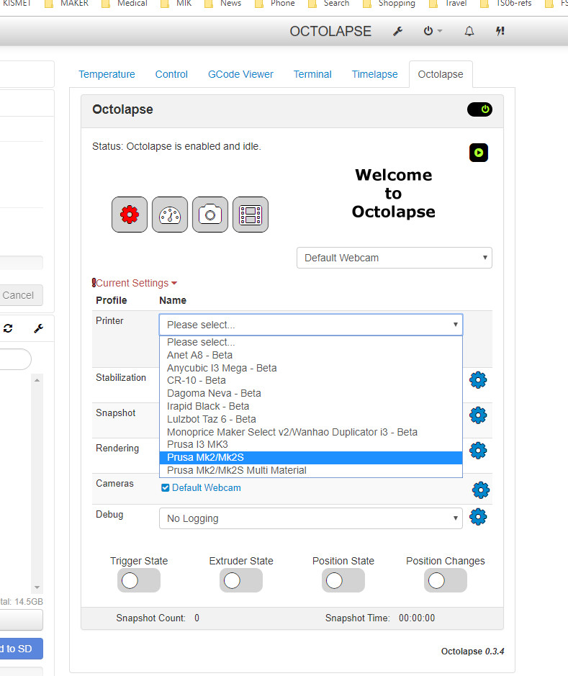
Task: Open the notifications bell
Action: click(x=469, y=31)
